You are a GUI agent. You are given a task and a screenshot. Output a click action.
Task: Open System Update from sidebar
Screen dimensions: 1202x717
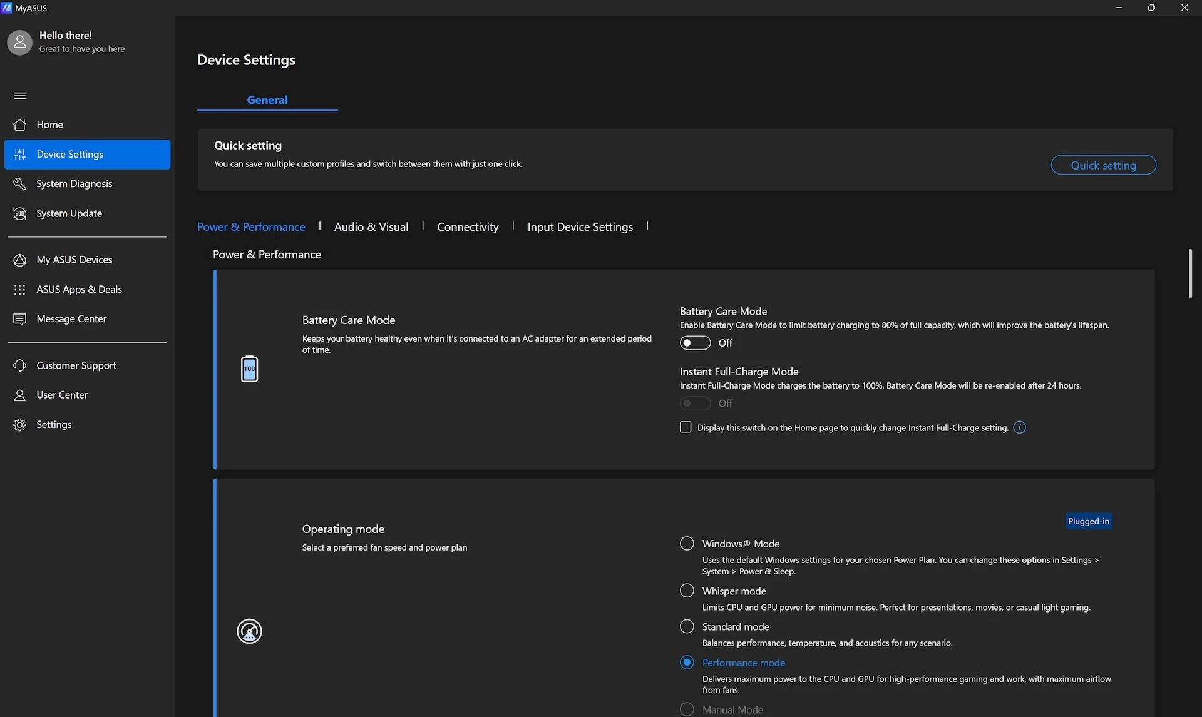point(87,213)
